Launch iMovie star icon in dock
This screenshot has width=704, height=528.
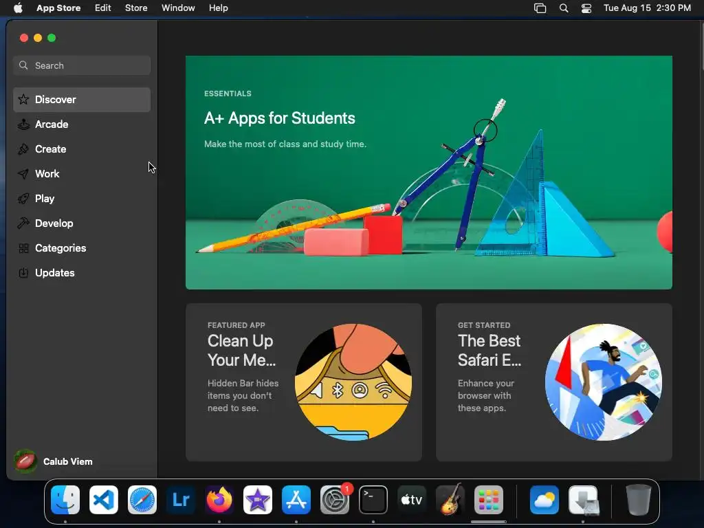click(x=258, y=500)
